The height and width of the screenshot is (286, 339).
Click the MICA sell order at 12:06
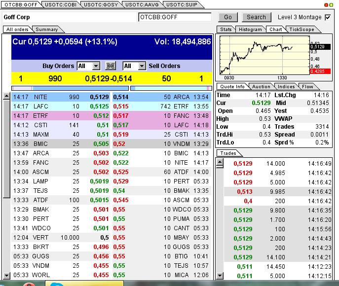click(162, 275)
